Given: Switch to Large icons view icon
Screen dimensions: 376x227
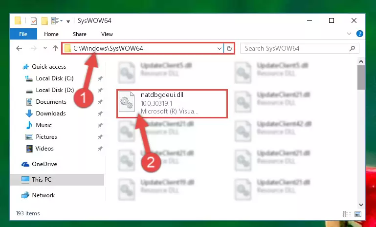Looking at the screenshot, I should tap(358, 214).
